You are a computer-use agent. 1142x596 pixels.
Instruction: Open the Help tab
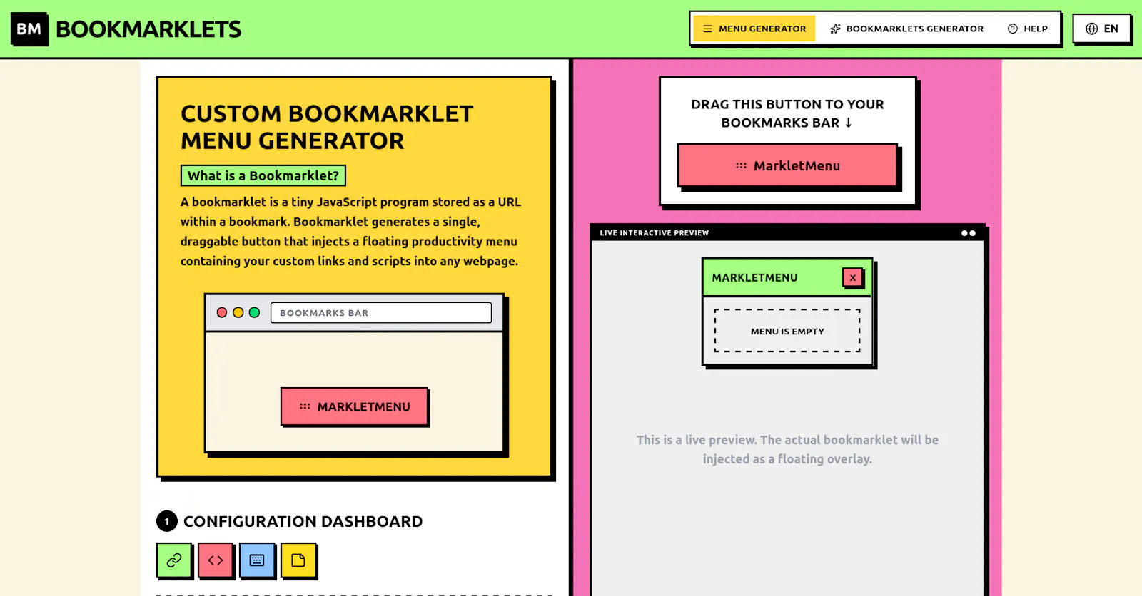1028,29
